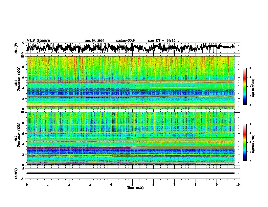Click the ch.2 colorbar "log(PSD)" label
Image resolution: width=268 pixels, height=207 pixels.
pos(253,144)
